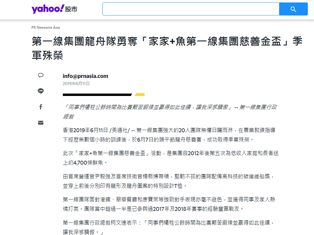314x235 pixels.
Task: Share article via LINE icon
Action: point(41,91)
